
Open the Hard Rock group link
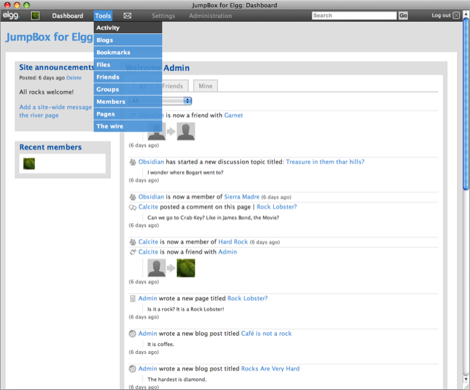[x=233, y=242]
